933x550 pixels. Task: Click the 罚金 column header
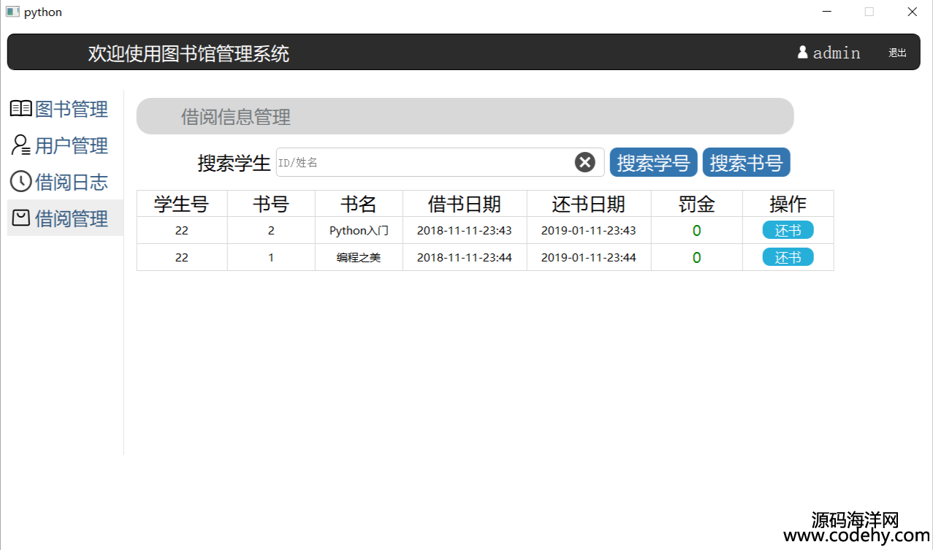(696, 204)
